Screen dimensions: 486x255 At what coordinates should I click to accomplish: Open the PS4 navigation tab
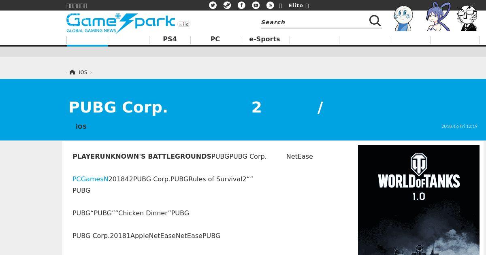point(170,39)
